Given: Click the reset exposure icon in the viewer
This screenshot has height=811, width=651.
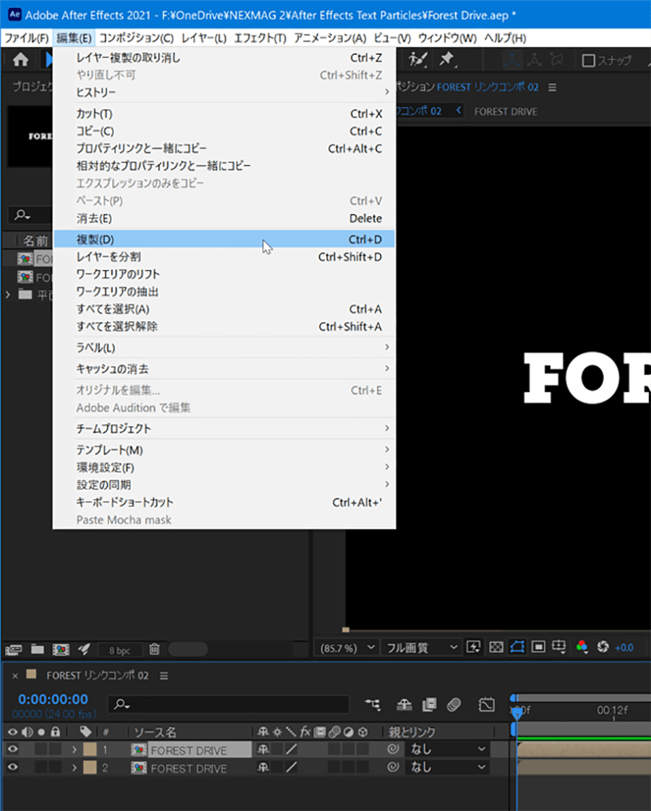Looking at the screenshot, I should point(603,647).
